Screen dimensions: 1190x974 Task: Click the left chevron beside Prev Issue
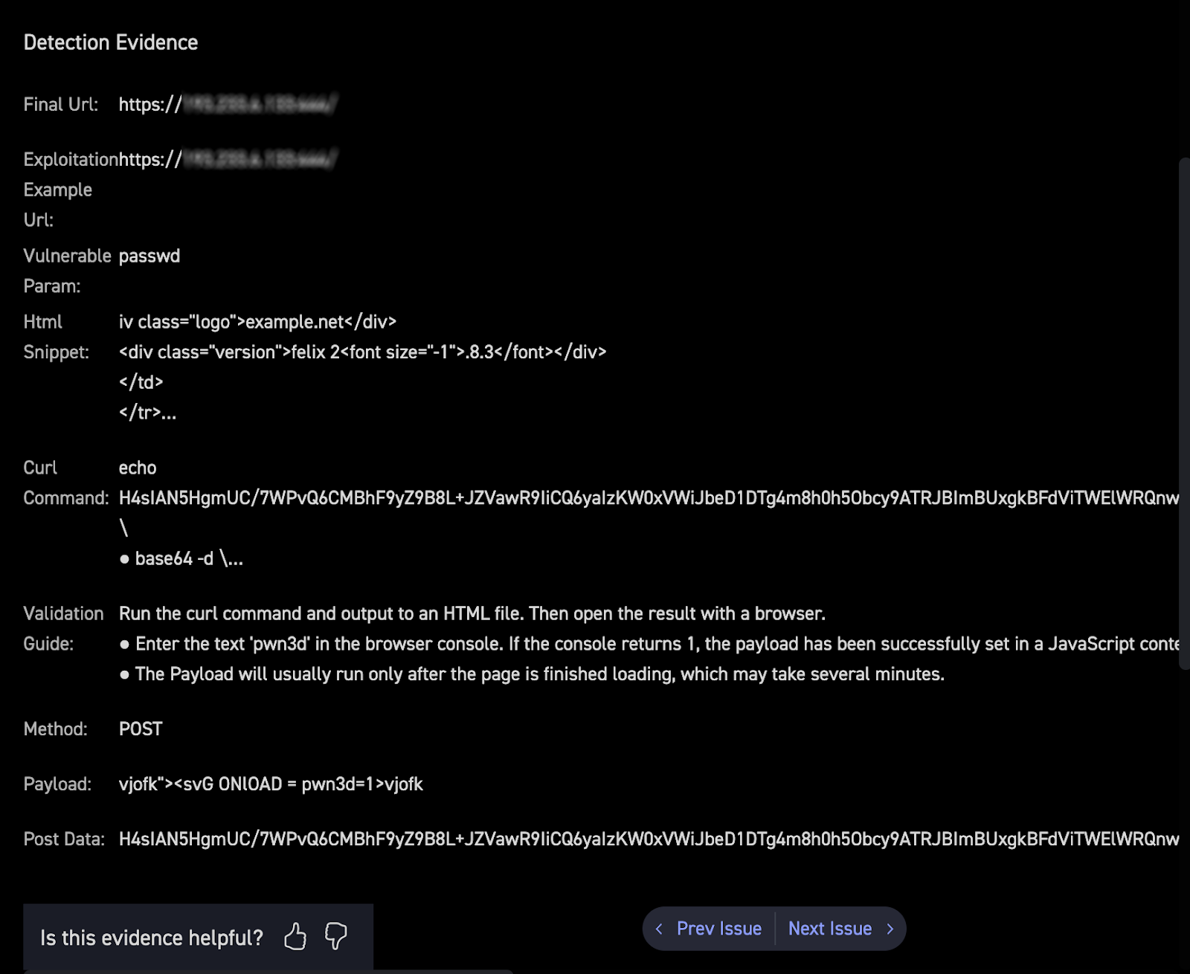coord(660,928)
